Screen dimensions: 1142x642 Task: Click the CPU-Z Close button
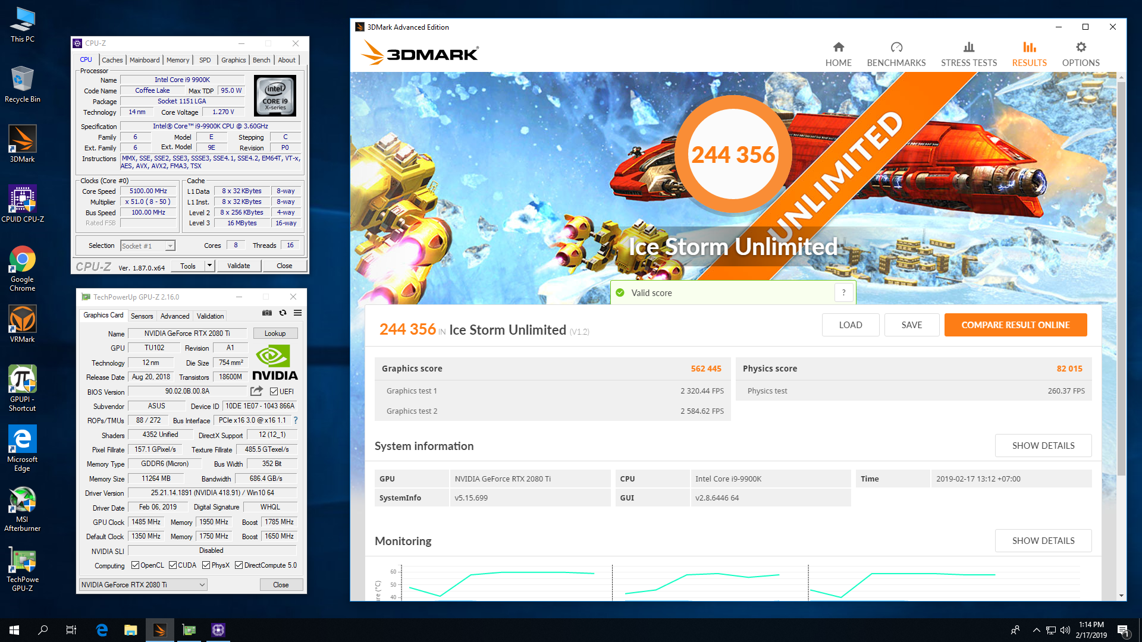284,266
